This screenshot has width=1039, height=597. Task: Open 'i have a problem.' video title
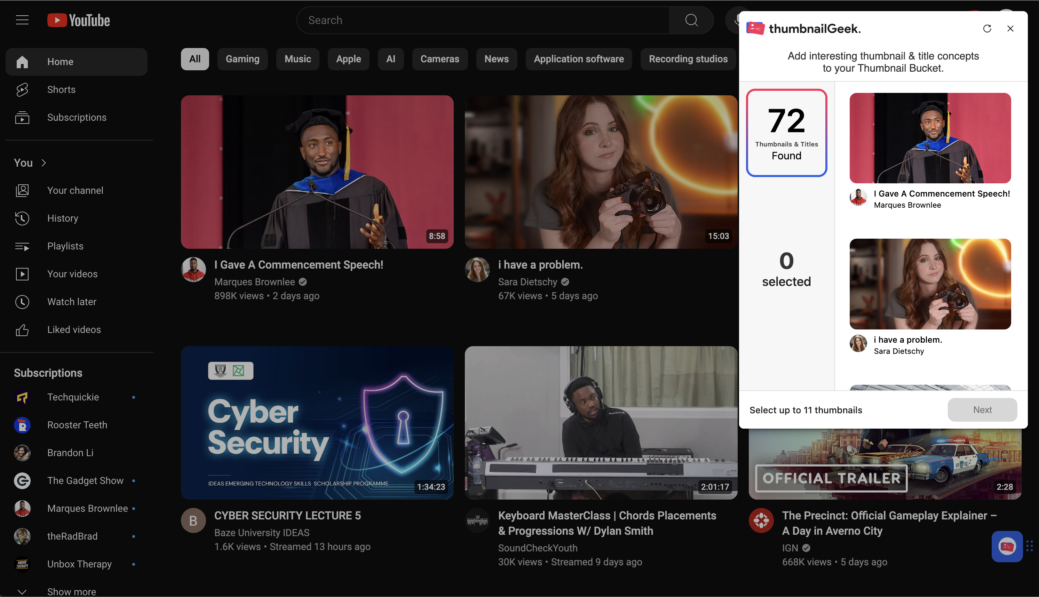point(540,265)
